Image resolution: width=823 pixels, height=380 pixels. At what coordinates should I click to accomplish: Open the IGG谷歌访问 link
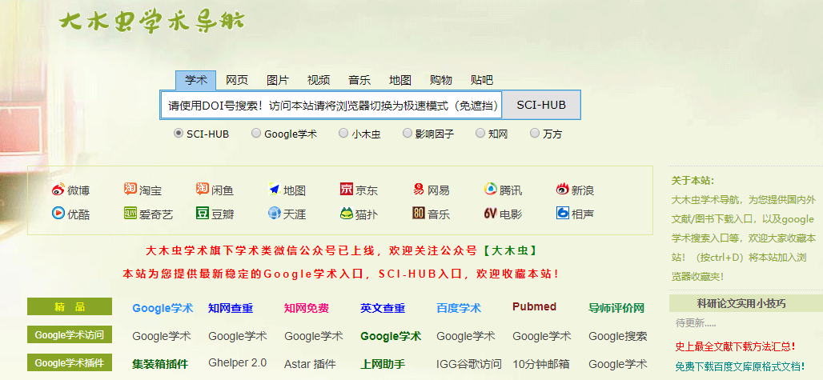469,364
